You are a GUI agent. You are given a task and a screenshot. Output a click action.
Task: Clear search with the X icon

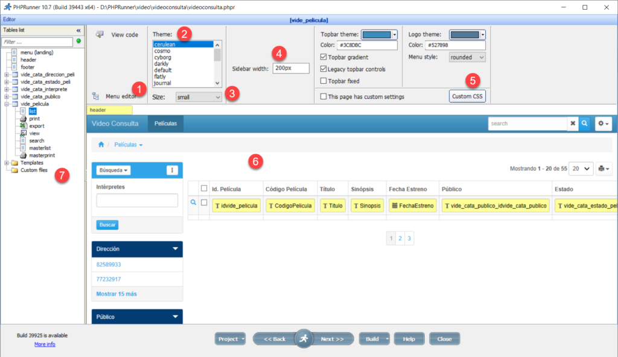pyautogui.click(x=573, y=124)
